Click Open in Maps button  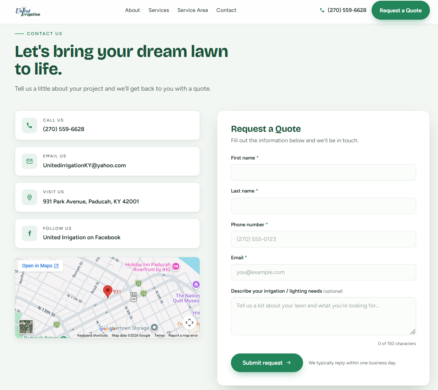click(40, 266)
